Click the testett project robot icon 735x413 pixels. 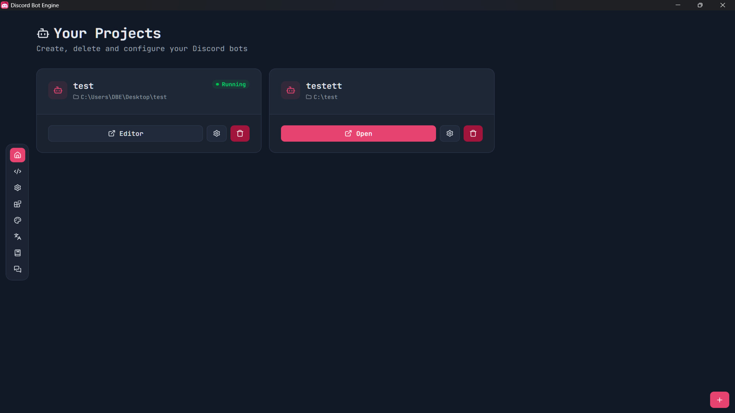[291, 90]
